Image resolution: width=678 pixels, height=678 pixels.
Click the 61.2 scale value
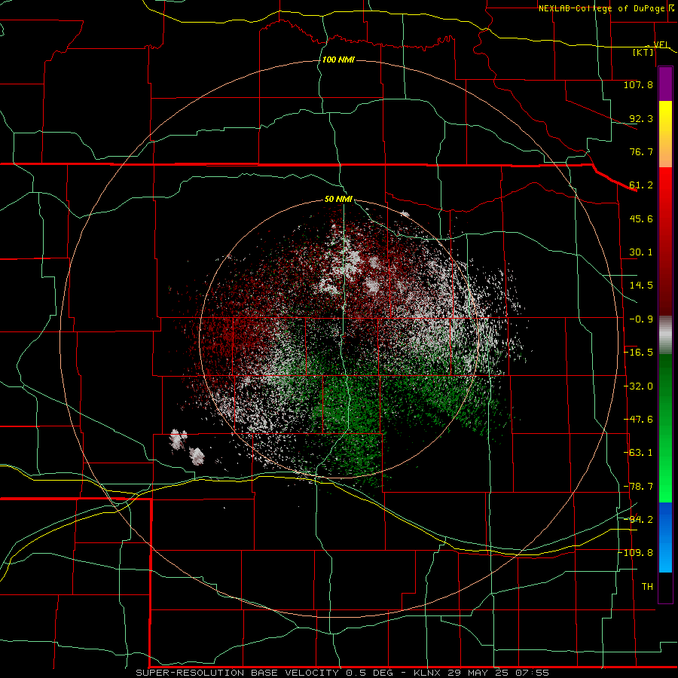(x=641, y=185)
